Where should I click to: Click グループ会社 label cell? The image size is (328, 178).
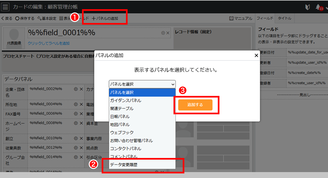coord(15,160)
